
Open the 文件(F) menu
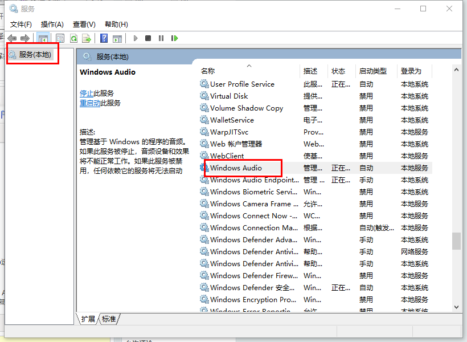(x=21, y=24)
